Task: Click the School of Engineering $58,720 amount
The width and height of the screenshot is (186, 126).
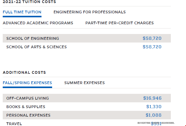Action: coord(152,38)
